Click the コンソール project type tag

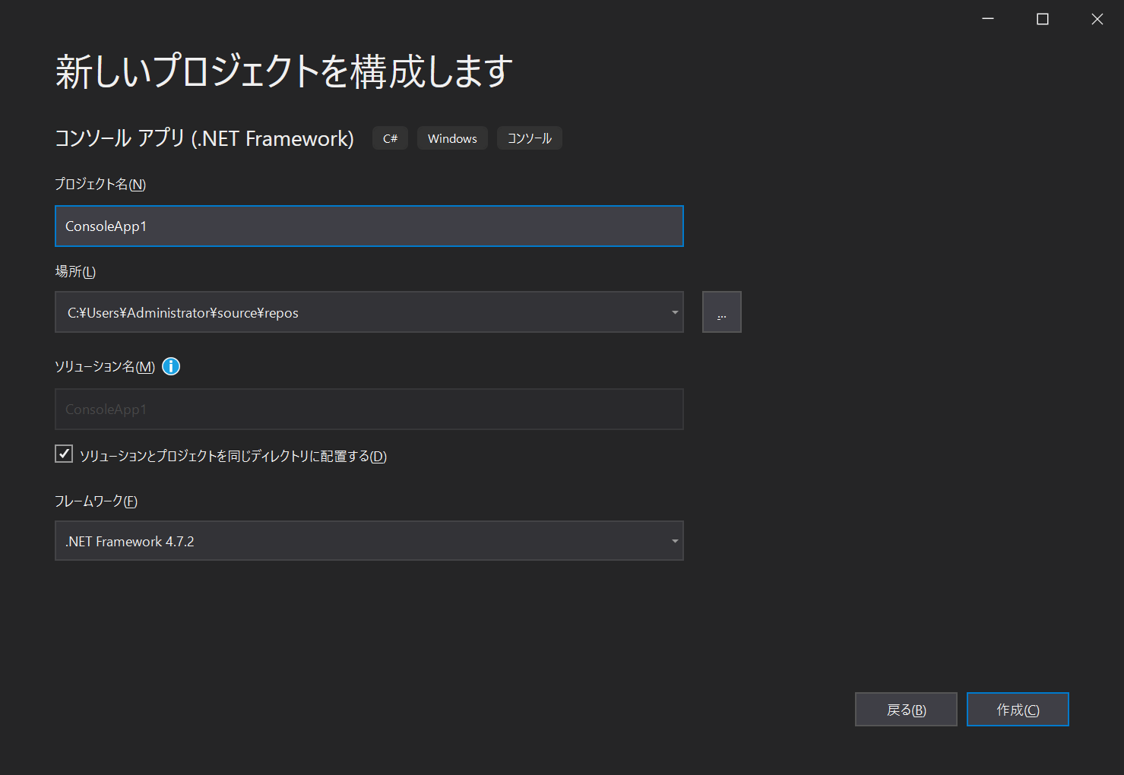coord(529,138)
